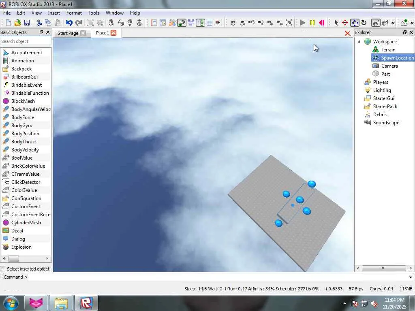Click the zoom-to-extents camera icon

(x=289, y=23)
